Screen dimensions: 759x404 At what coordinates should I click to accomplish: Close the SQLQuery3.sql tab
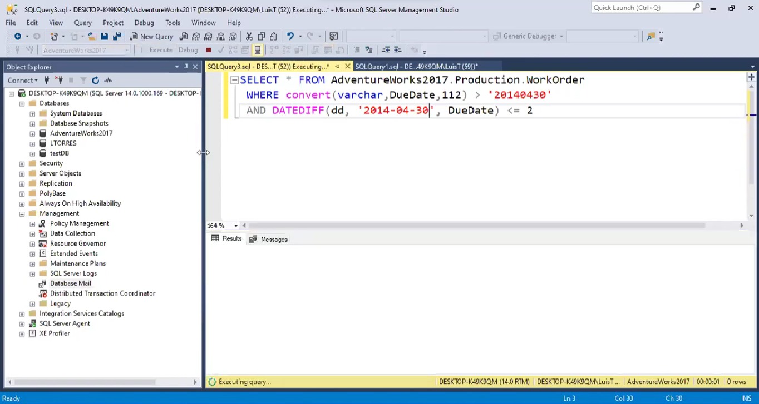point(347,67)
